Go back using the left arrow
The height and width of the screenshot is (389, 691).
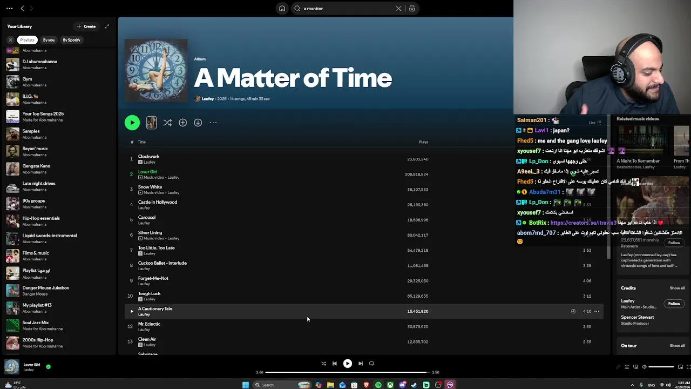tap(22, 9)
